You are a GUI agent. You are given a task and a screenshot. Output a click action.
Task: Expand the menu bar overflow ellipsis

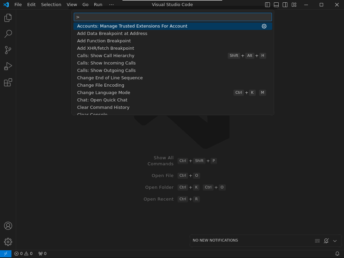click(x=112, y=5)
